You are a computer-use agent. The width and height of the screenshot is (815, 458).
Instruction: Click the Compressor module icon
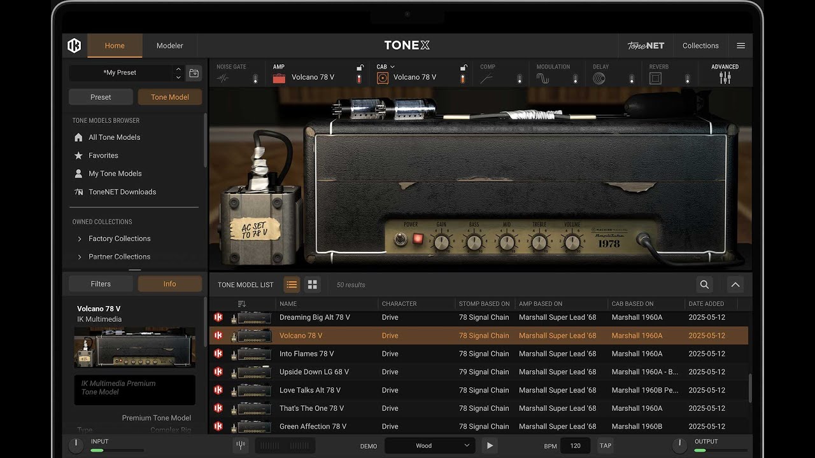click(486, 79)
